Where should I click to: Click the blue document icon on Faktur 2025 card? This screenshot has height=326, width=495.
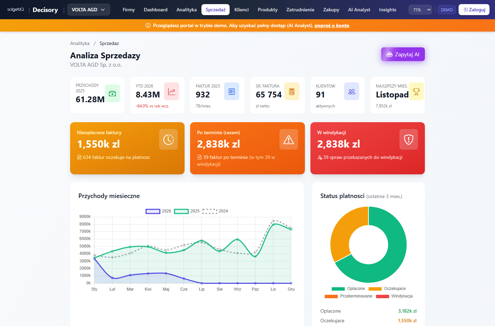pyautogui.click(x=232, y=91)
